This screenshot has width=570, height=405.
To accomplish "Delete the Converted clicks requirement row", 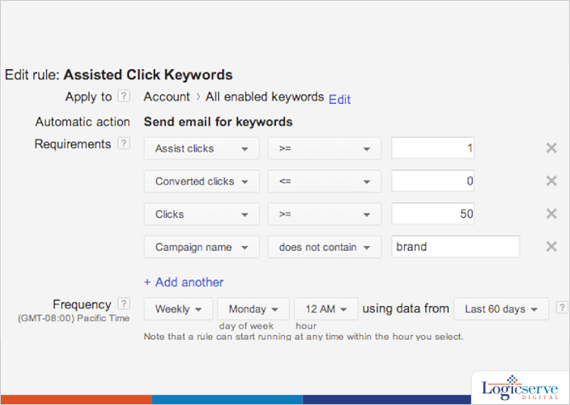I will (x=551, y=181).
